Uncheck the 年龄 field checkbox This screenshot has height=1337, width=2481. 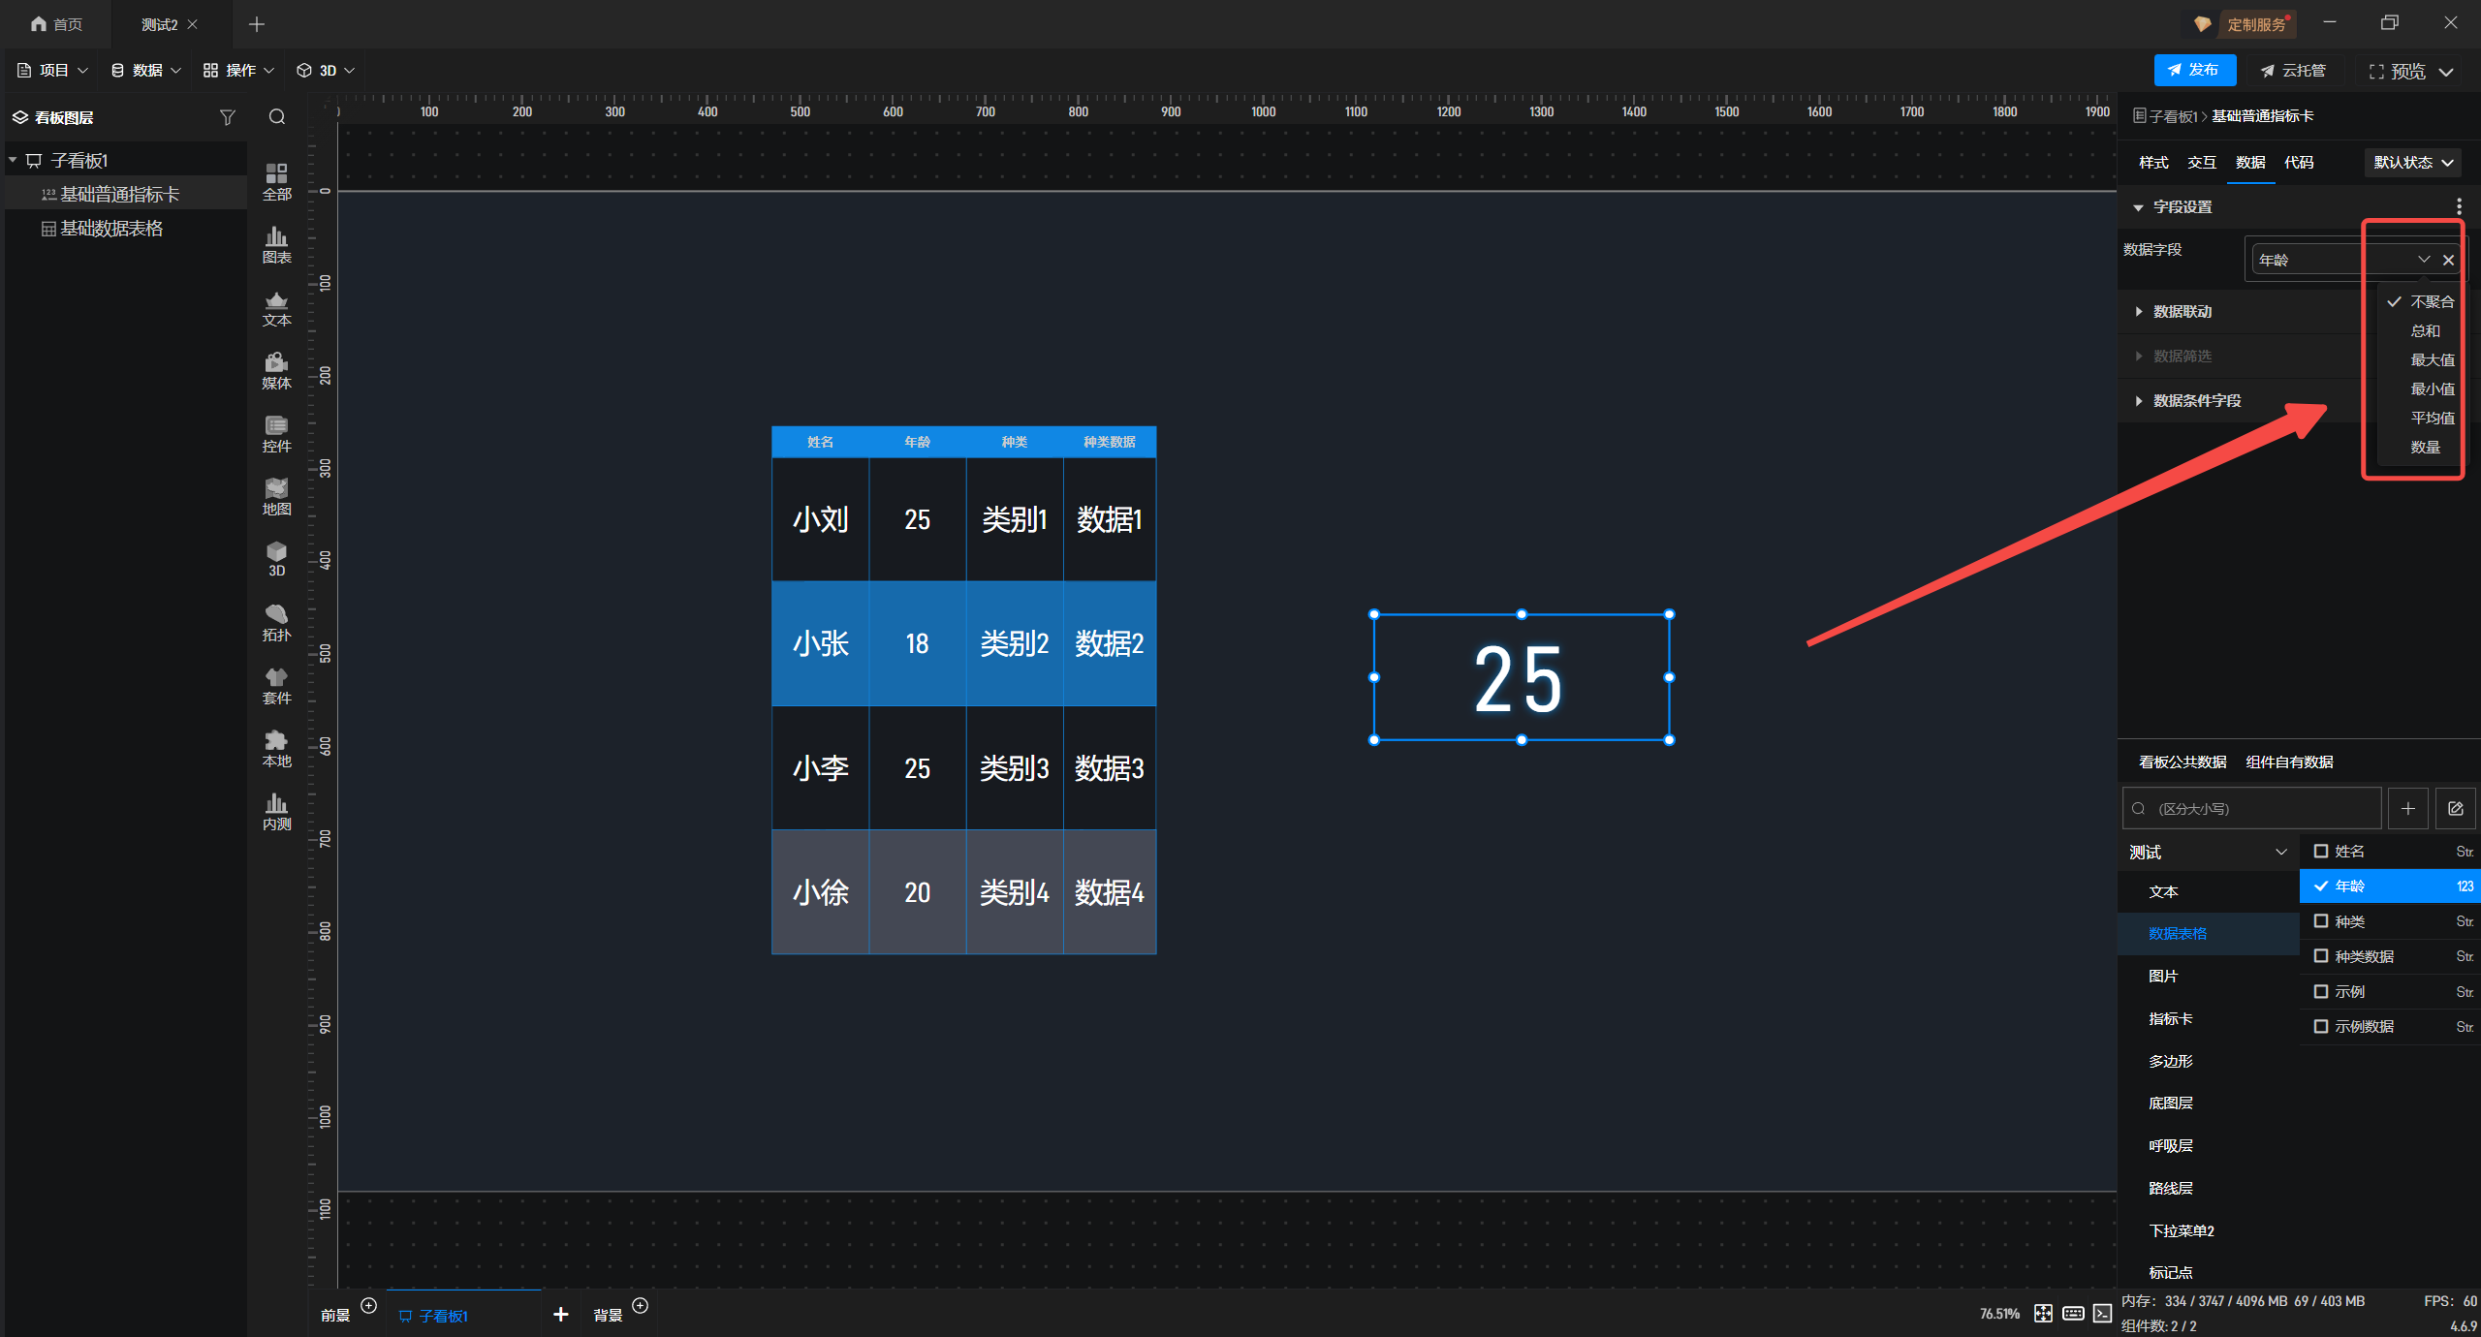click(2321, 886)
